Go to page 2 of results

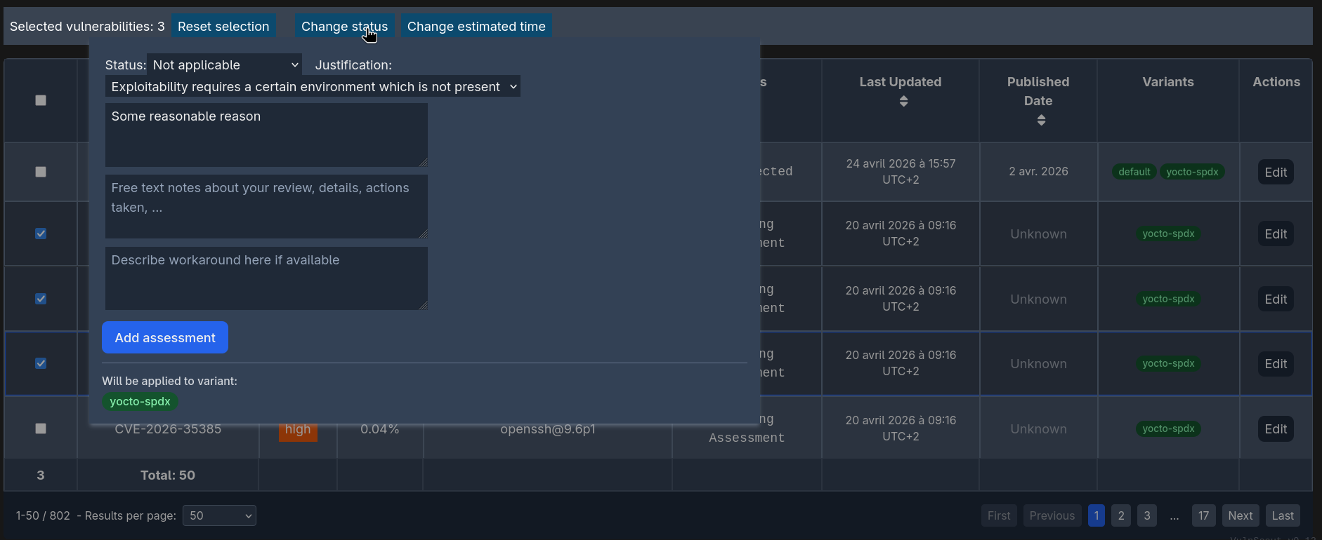(1121, 515)
